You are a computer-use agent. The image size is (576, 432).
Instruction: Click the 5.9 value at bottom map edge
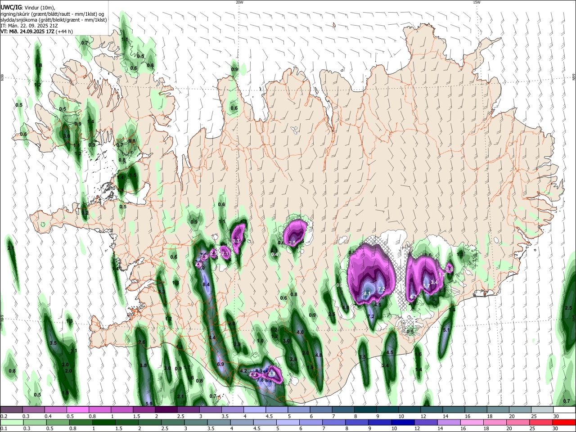click(149, 404)
